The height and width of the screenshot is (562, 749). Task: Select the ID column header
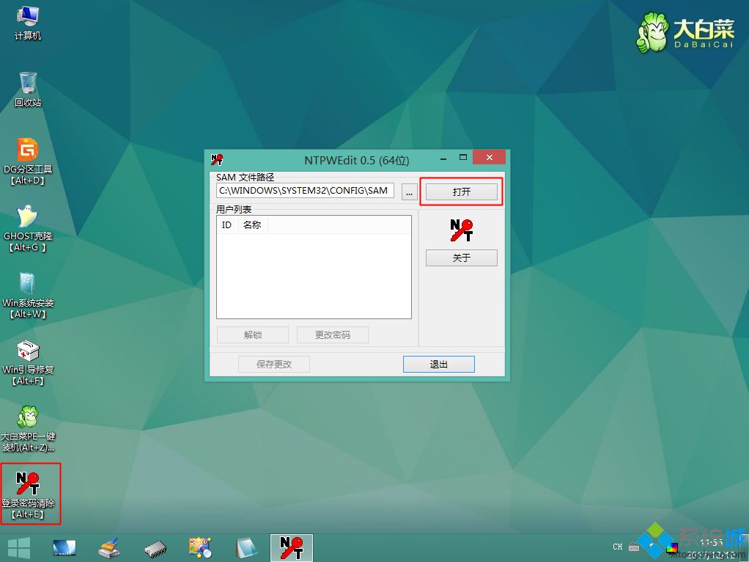pos(226,225)
